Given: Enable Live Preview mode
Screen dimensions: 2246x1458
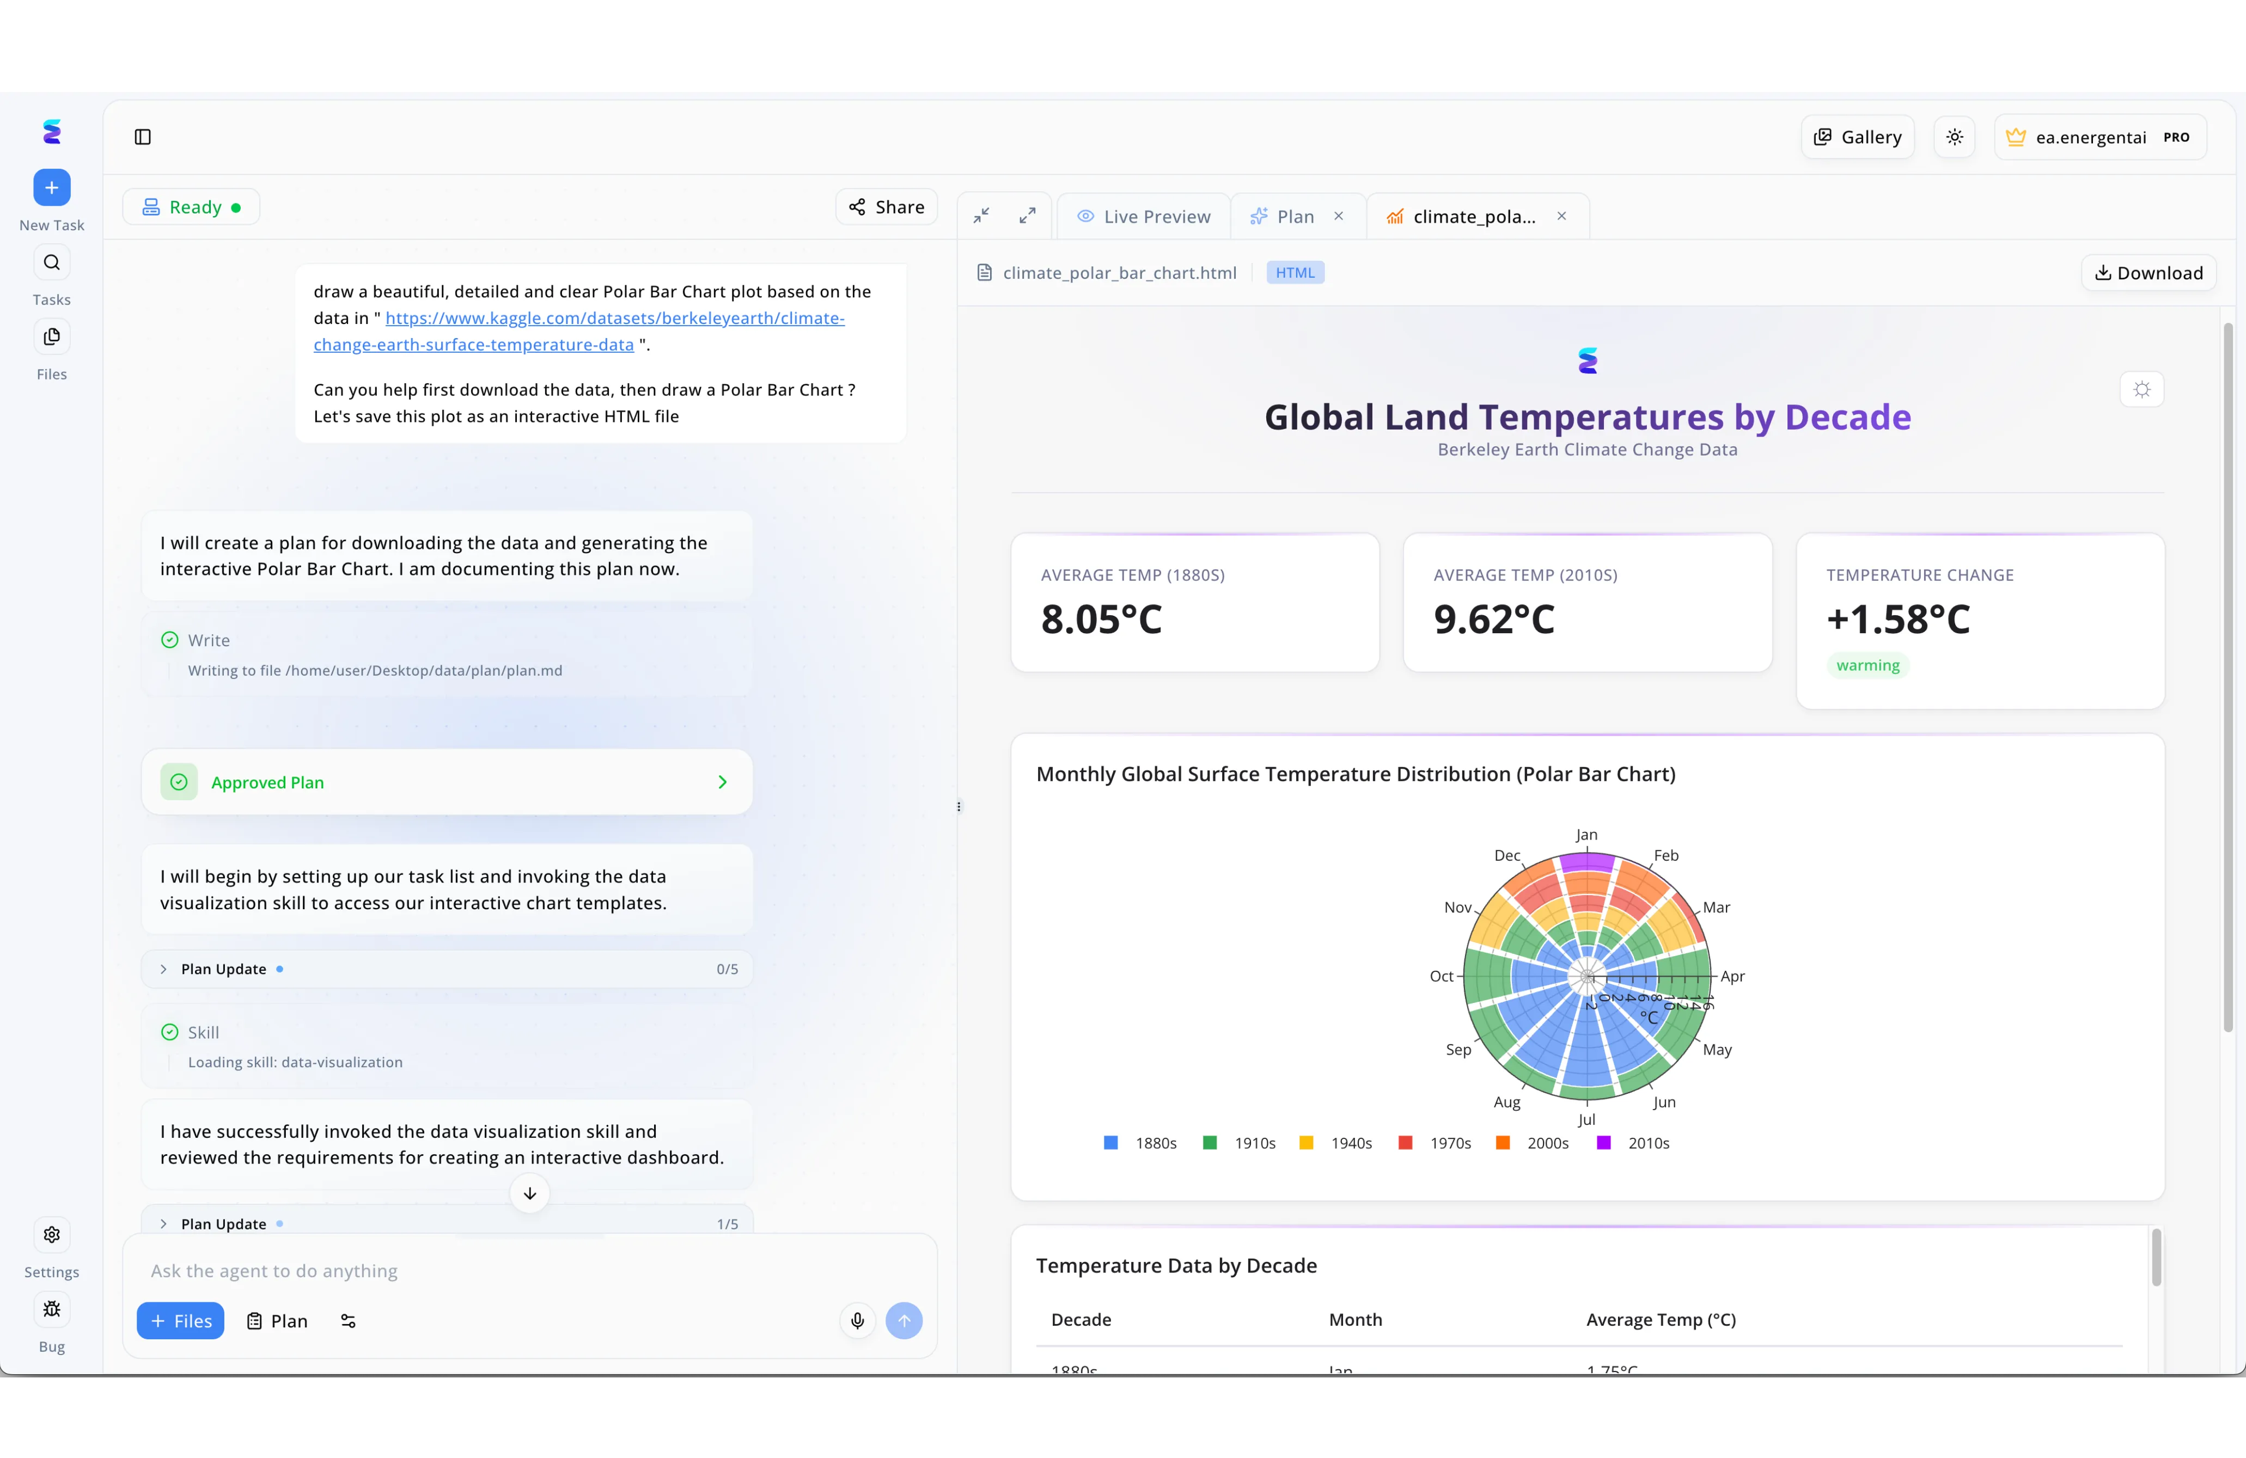Looking at the screenshot, I should coord(1144,216).
